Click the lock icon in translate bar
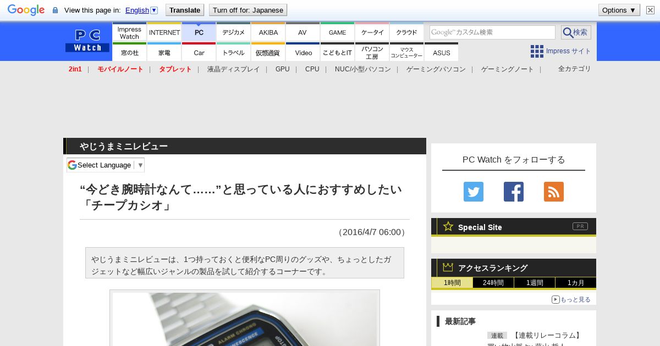 [x=55, y=10]
